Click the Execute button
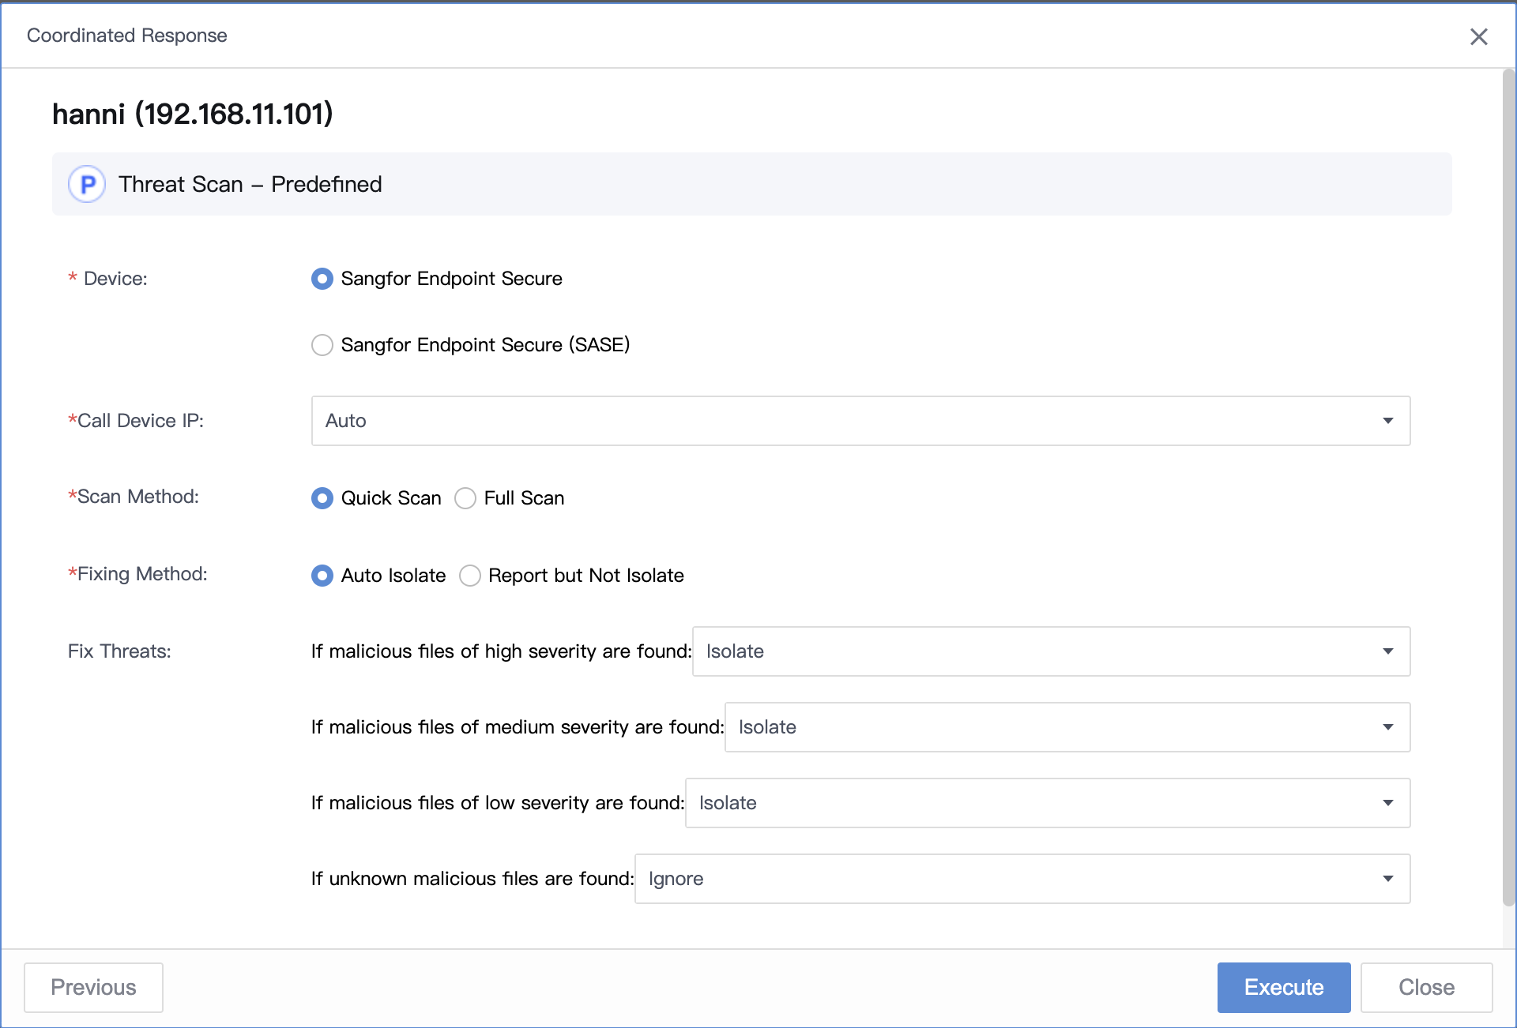The height and width of the screenshot is (1028, 1517). [x=1284, y=987]
